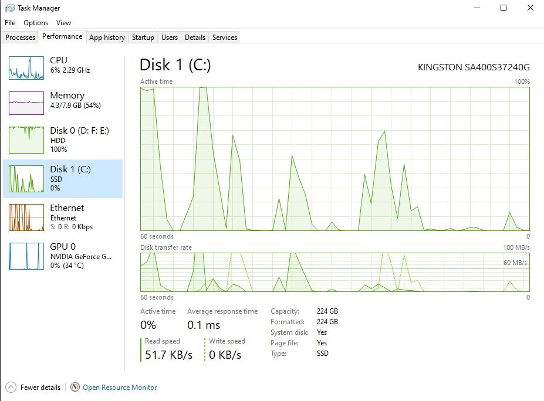Click the Task Manager app icon in title bar
544x401 pixels.
coord(10,8)
